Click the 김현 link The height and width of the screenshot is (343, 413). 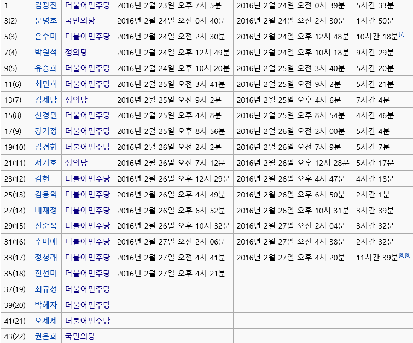[42, 179]
